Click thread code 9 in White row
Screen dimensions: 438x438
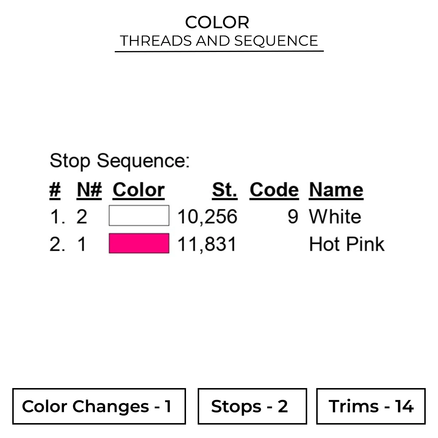pos(293,217)
